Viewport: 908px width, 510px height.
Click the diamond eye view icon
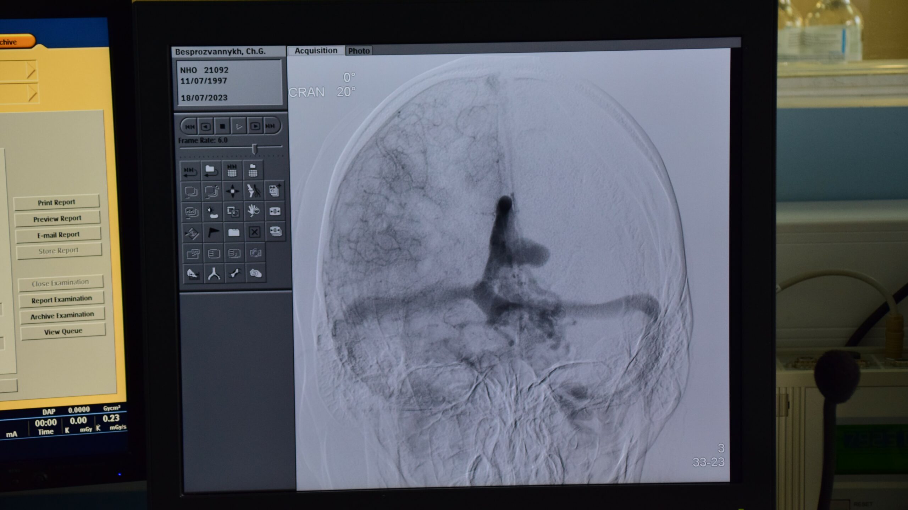pos(193,233)
